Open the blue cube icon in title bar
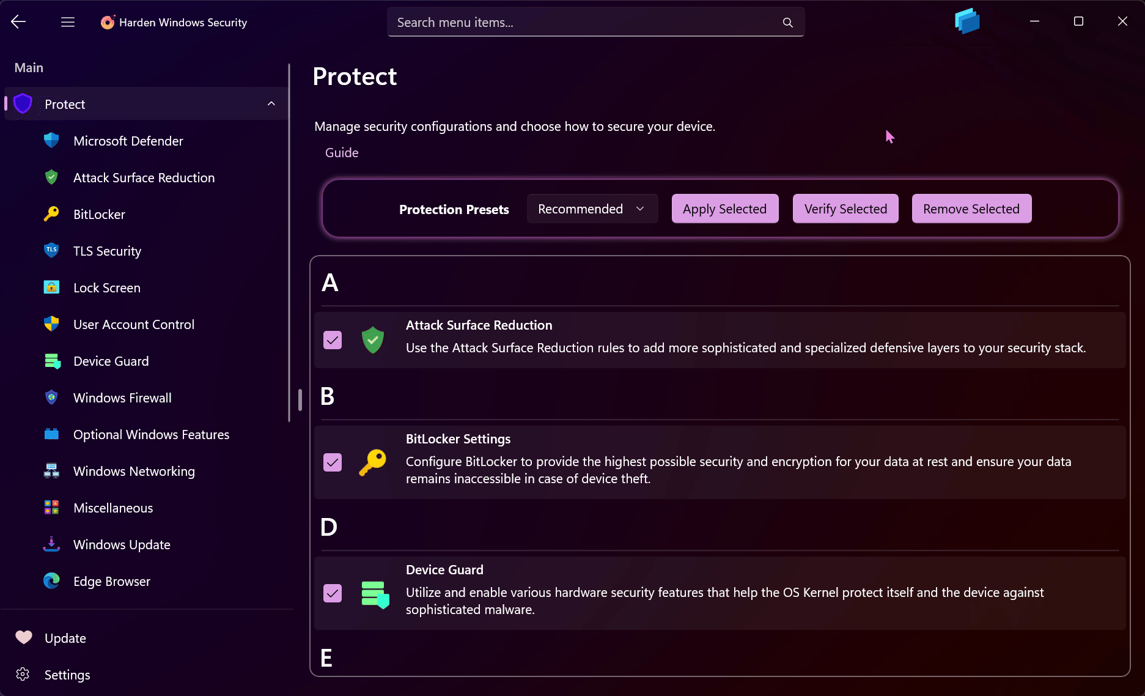This screenshot has width=1145, height=696. coord(966,21)
